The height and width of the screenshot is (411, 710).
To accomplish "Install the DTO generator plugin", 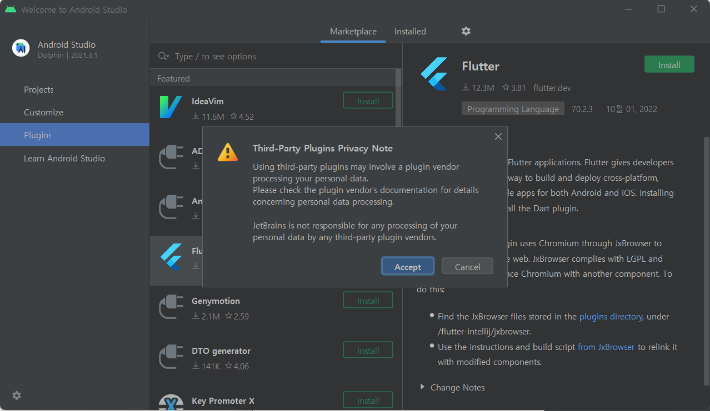I will 368,350.
